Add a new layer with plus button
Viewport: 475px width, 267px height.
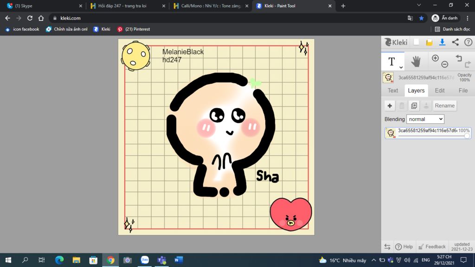click(x=390, y=106)
